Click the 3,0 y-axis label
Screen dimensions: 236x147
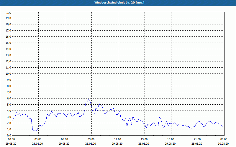point(9,117)
